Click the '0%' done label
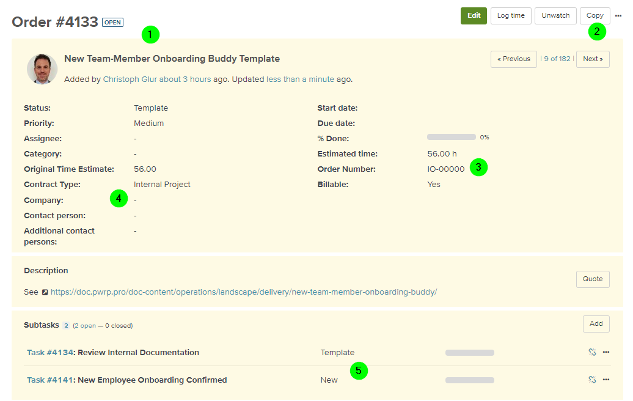Viewport: 633px width, 401px height. [x=485, y=138]
